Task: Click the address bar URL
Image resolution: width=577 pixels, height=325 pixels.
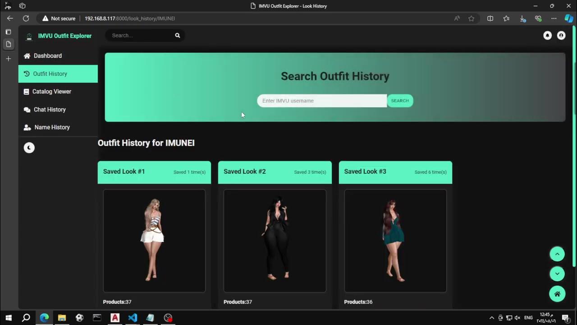Action: click(x=130, y=19)
